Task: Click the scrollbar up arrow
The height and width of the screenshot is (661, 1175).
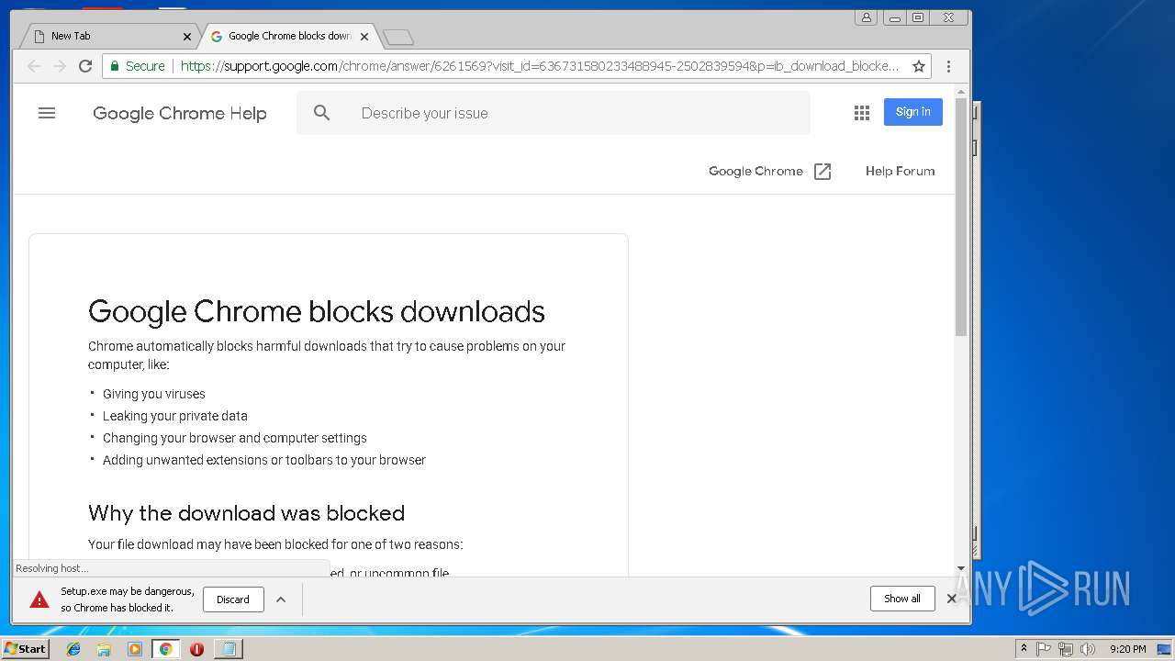Action: 961,92
